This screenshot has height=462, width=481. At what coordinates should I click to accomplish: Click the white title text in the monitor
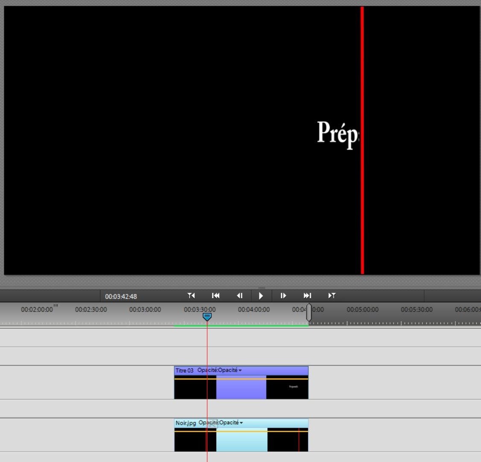click(338, 133)
